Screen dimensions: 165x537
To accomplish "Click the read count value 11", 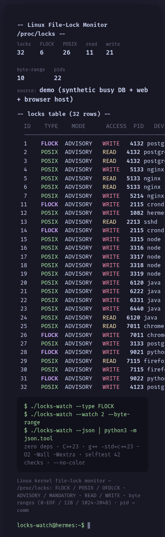I will (90, 53).
